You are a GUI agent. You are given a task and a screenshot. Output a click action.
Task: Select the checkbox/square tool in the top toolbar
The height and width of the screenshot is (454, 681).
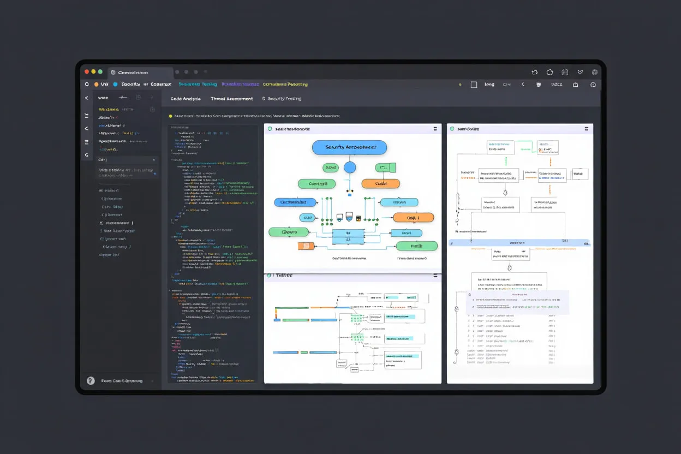click(x=474, y=85)
